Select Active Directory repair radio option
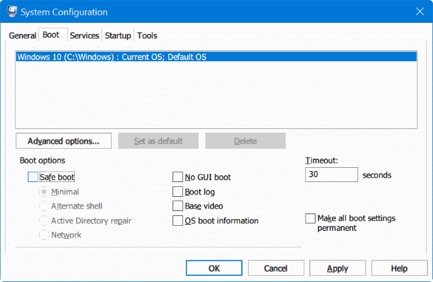The width and height of the screenshot is (433, 282). 44,220
